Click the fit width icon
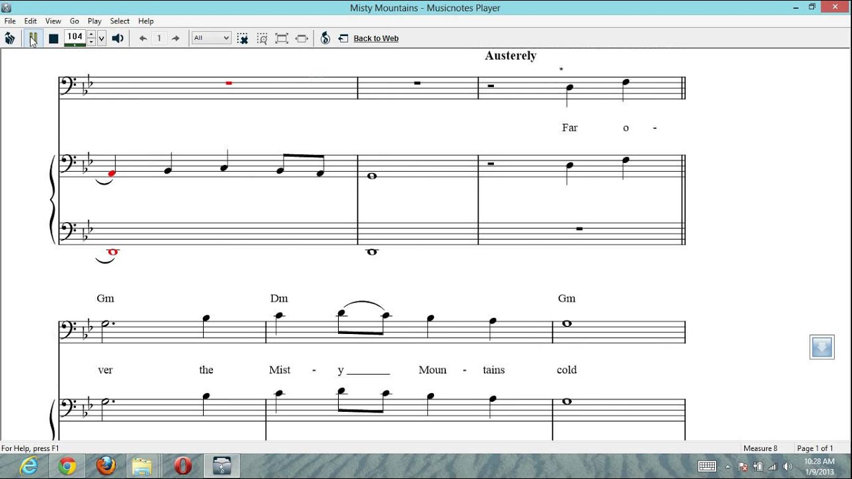 click(302, 39)
